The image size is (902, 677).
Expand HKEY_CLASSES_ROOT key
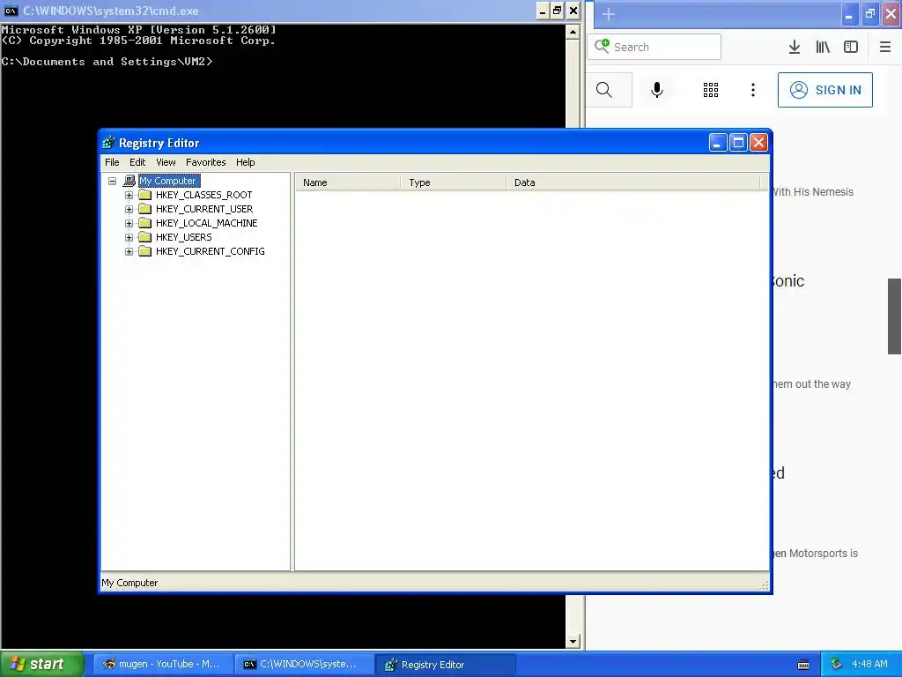129,195
